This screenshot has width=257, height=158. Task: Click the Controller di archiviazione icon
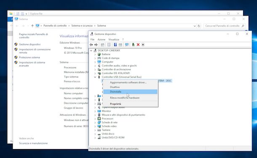[x=99, y=69]
